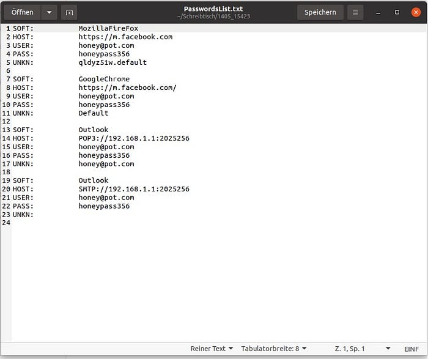Click POP3://192.168.1.1:2025256 text
Image resolution: width=428 pixels, height=359 pixels.
(x=134, y=138)
